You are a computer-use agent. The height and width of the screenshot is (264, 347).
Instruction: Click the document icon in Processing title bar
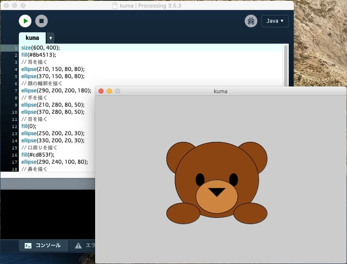(x=115, y=6)
